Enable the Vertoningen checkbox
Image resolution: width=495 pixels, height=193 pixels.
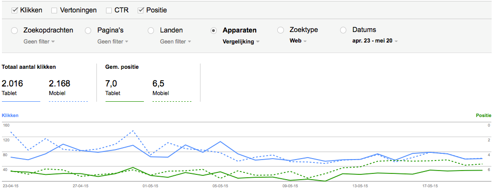54,11
